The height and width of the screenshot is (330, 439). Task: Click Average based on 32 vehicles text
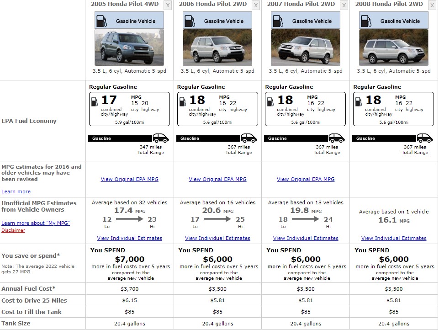tap(130, 202)
